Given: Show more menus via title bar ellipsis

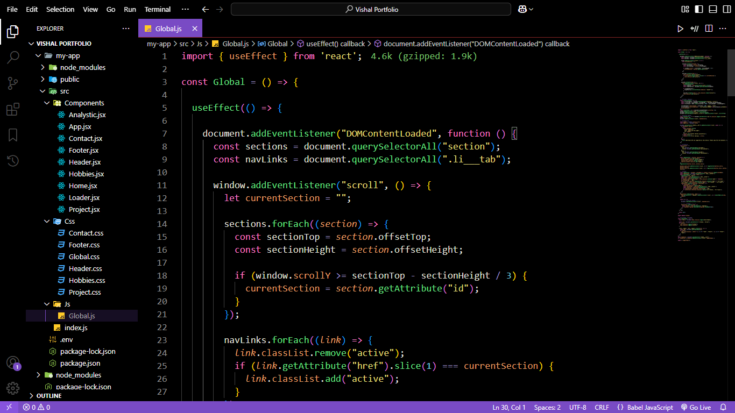Looking at the screenshot, I should [x=185, y=9].
